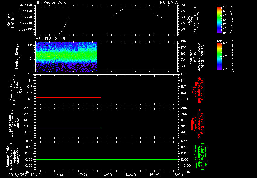Image resolution: width=257 pixels, height=178 pixels.
Task: Click the 98 telemetry tick label
Action: [x=183, y=126]
